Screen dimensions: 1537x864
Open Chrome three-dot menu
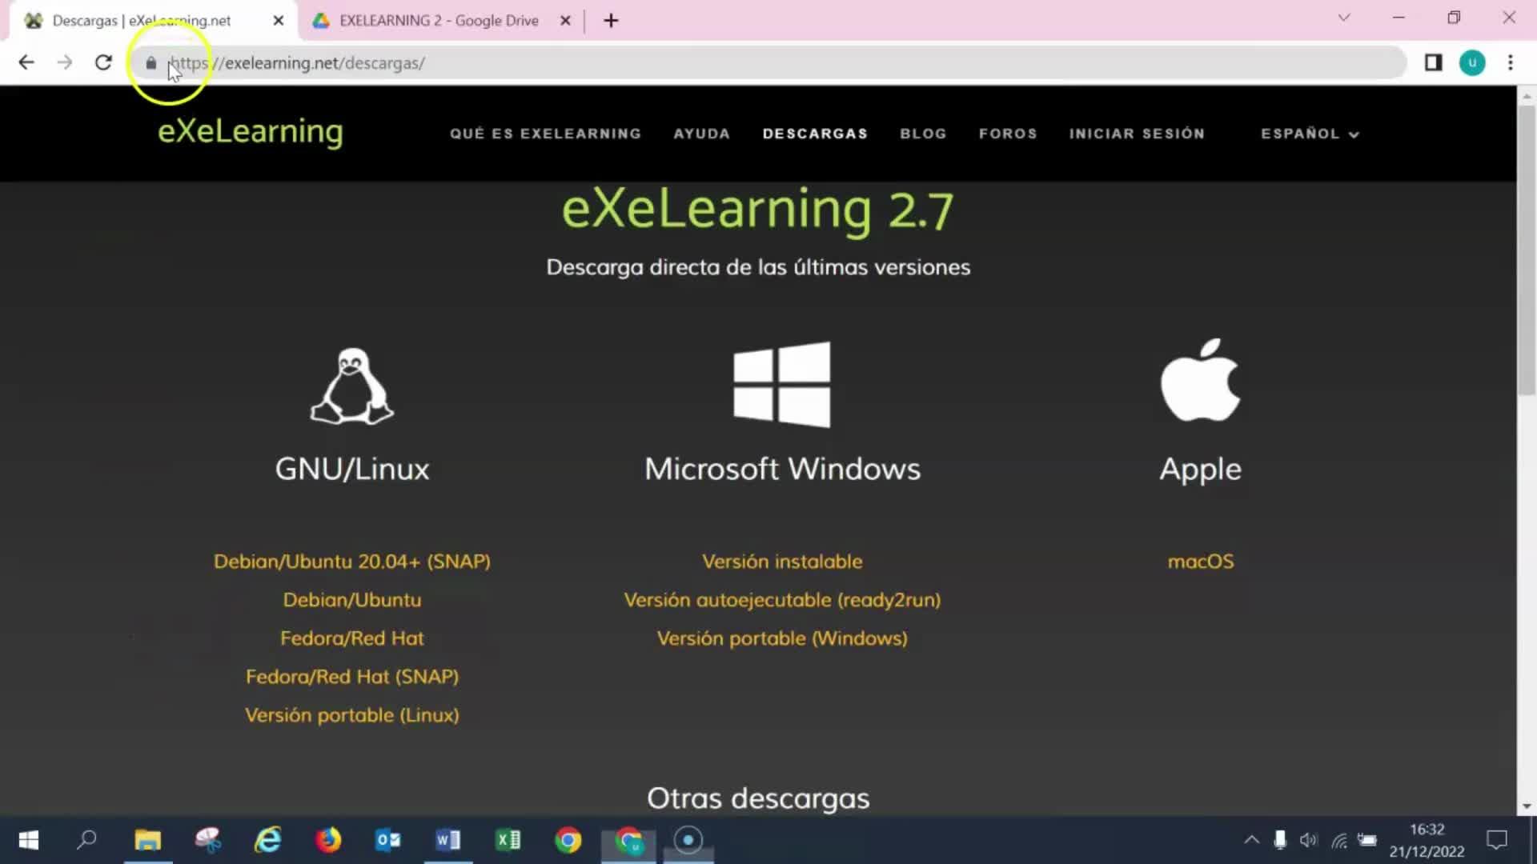tap(1510, 62)
